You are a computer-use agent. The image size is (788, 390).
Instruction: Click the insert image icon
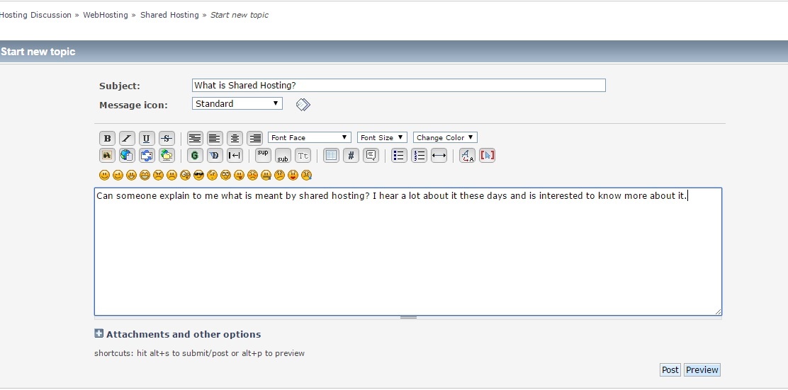pos(107,156)
